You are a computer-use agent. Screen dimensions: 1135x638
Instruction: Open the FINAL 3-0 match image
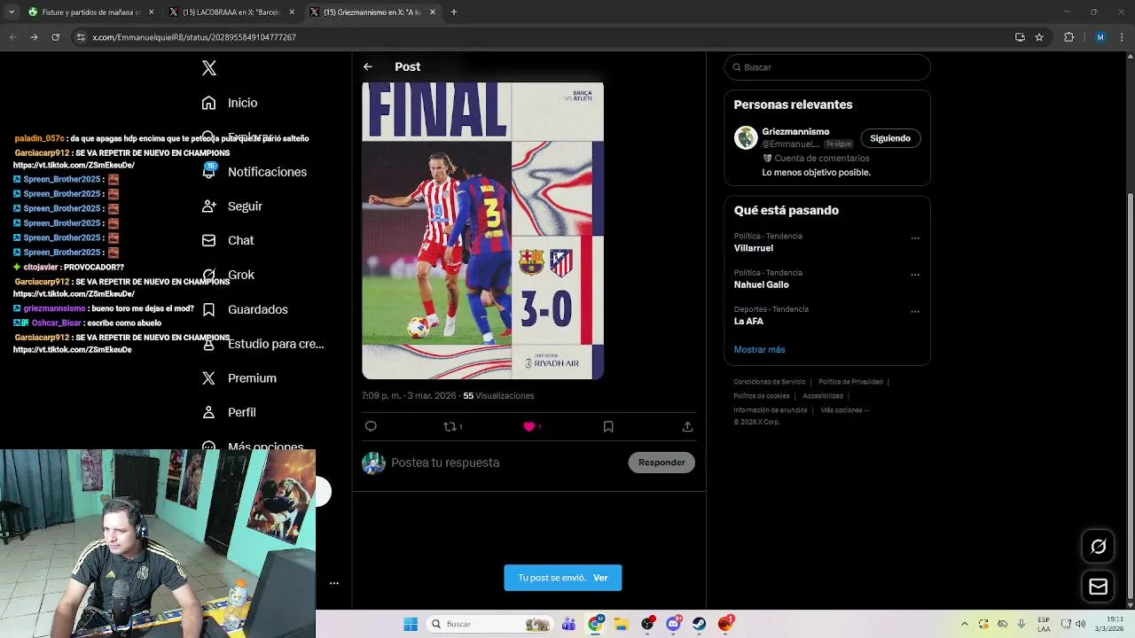482,230
